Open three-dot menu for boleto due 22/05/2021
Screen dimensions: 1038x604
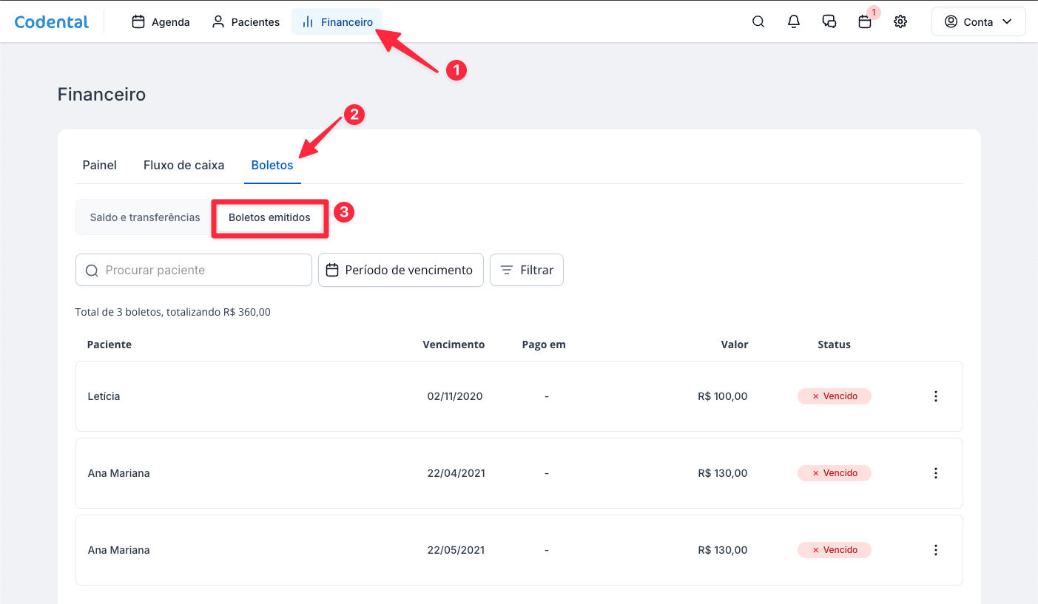(936, 550)
